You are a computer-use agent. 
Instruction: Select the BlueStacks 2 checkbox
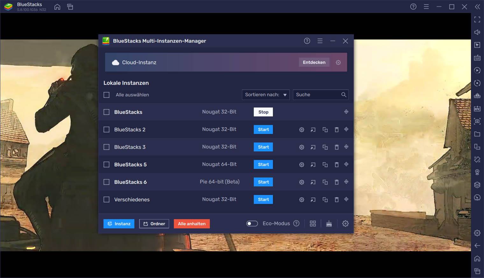106,129
